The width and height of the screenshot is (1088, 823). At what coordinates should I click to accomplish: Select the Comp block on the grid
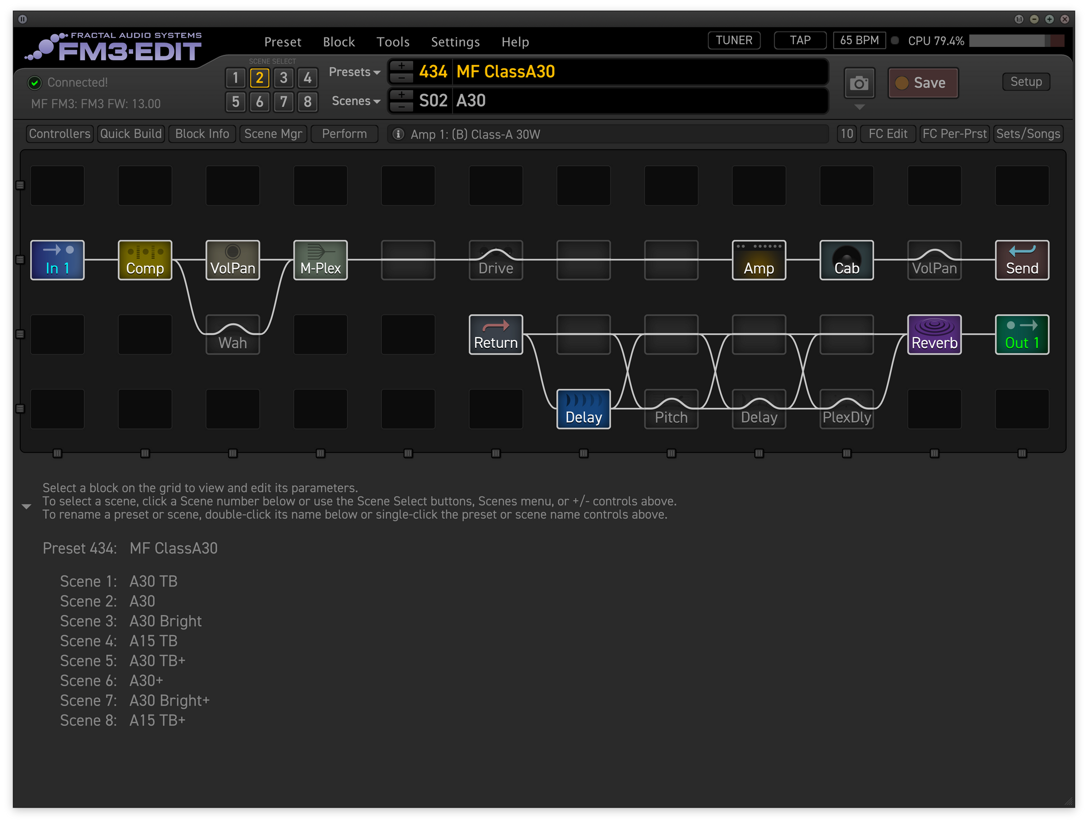(145, 260)
